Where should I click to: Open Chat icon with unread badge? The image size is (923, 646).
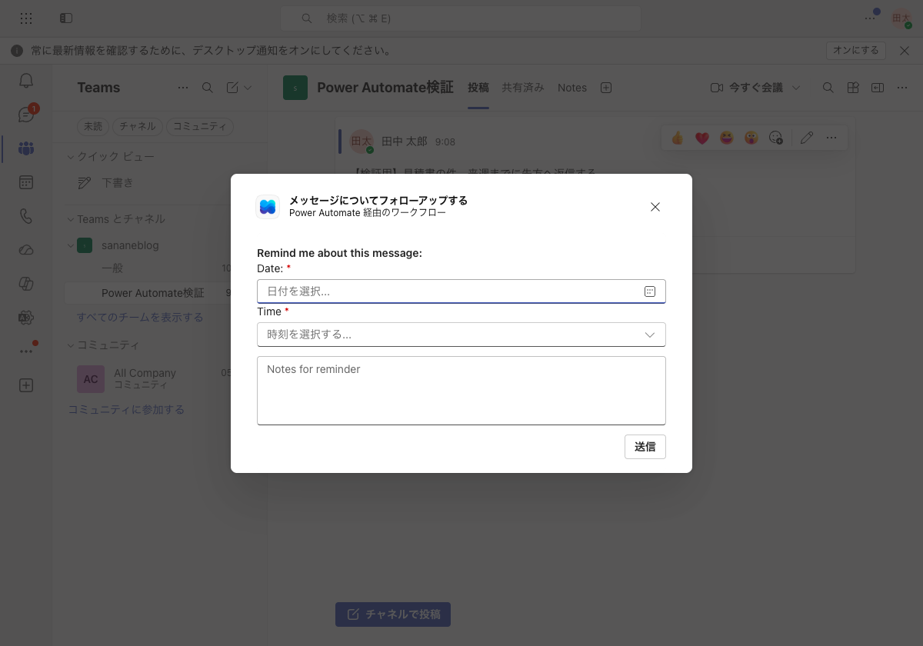(26, 115)
